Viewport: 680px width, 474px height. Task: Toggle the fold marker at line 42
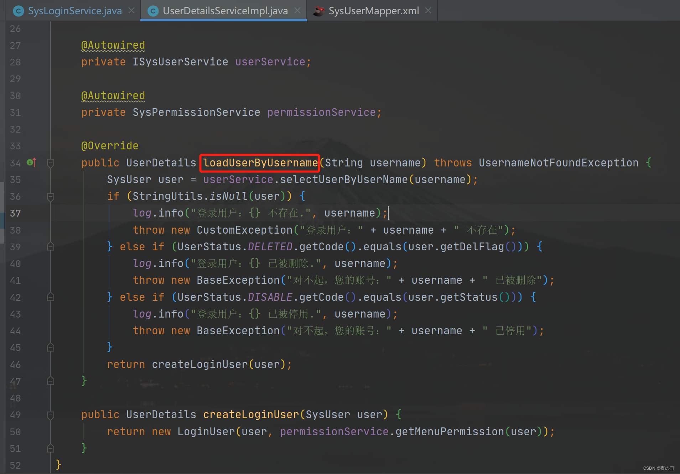(51, 297)
